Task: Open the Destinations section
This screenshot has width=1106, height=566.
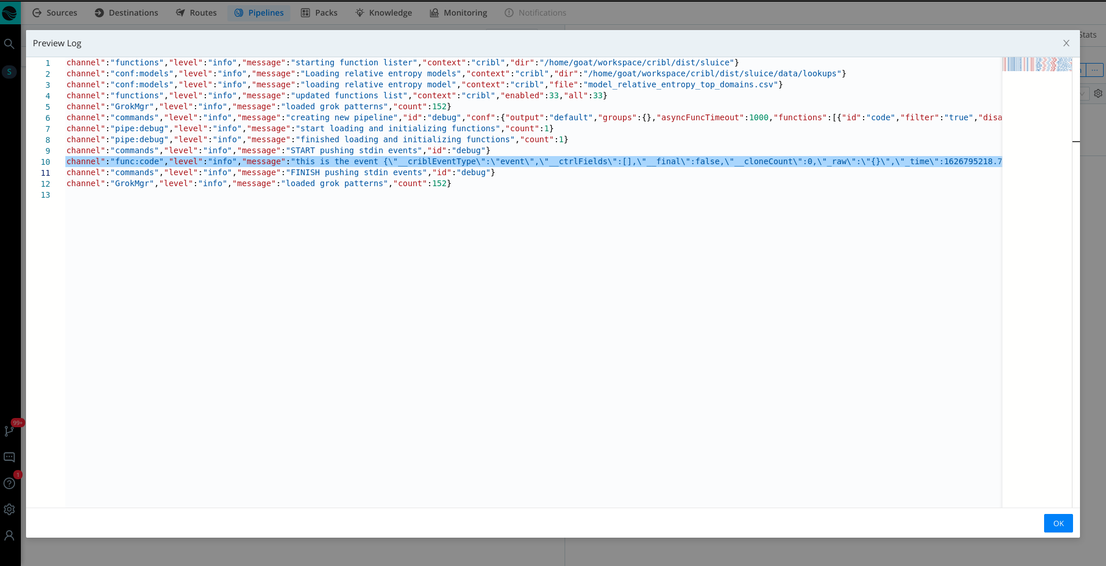Action: tap(126, 12)
